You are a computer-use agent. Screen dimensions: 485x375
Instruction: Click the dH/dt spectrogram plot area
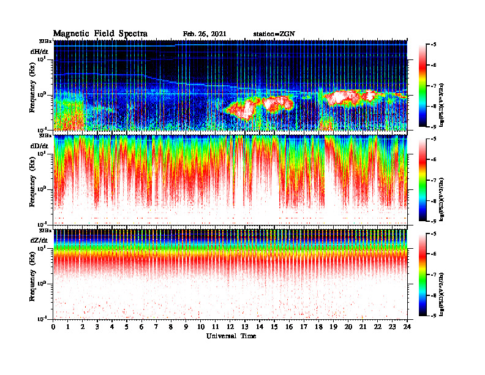click(x=230, y=85)
